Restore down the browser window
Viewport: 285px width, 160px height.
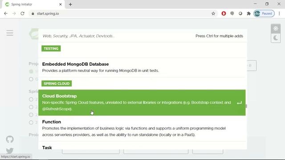[x=267, y=4]
